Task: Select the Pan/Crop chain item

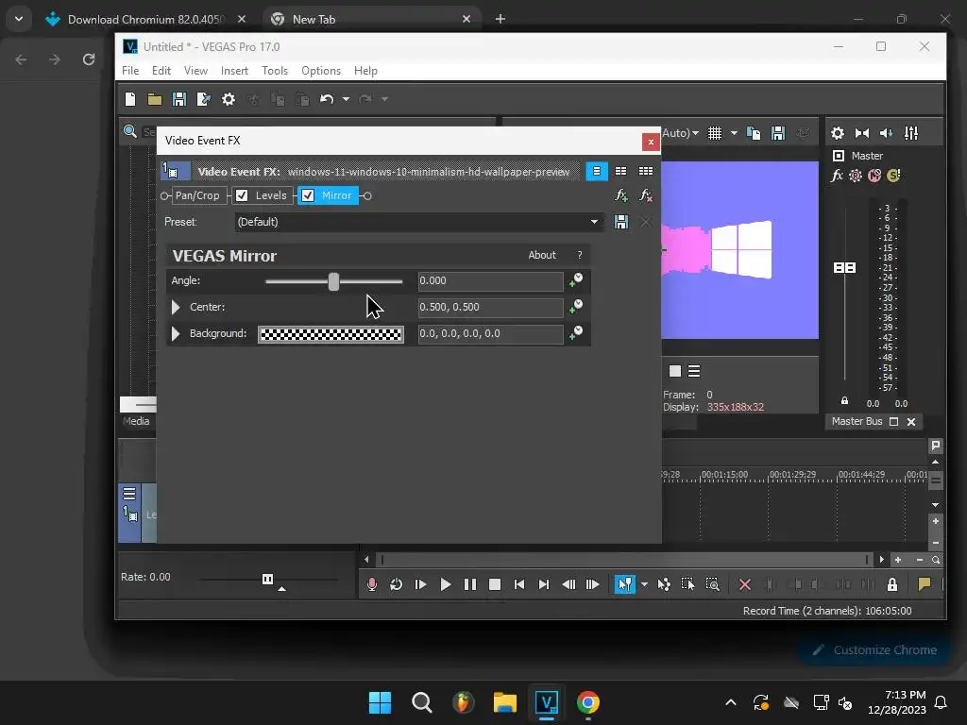Action: pos(197,195)
